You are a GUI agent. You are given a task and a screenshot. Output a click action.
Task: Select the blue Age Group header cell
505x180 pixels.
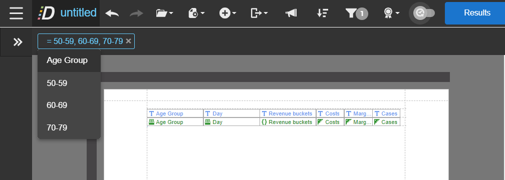pyautogui.click(x=175, y=113)
